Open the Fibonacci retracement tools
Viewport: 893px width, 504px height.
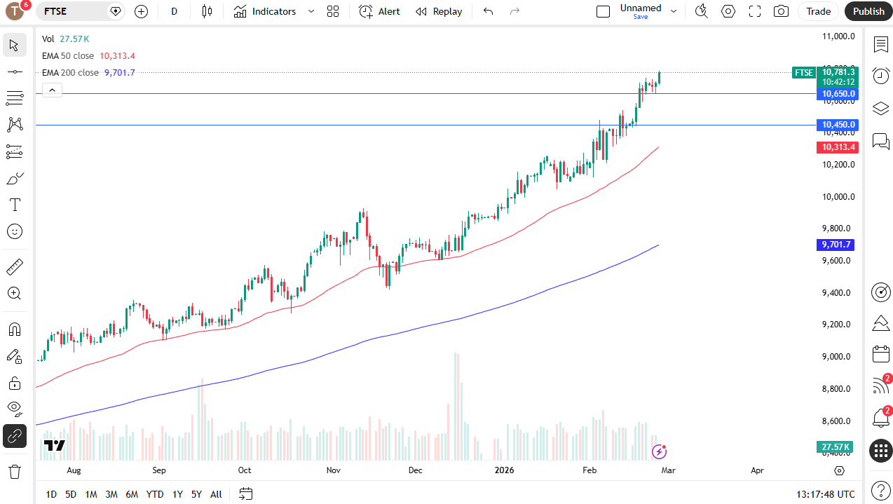[14, 98]
